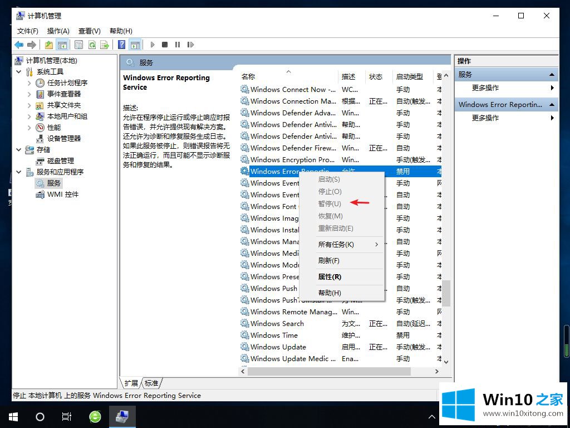Select the 任务计划程序 clock icon
The width and height of the screenshot is (570, 428).
tap(40, 83)
